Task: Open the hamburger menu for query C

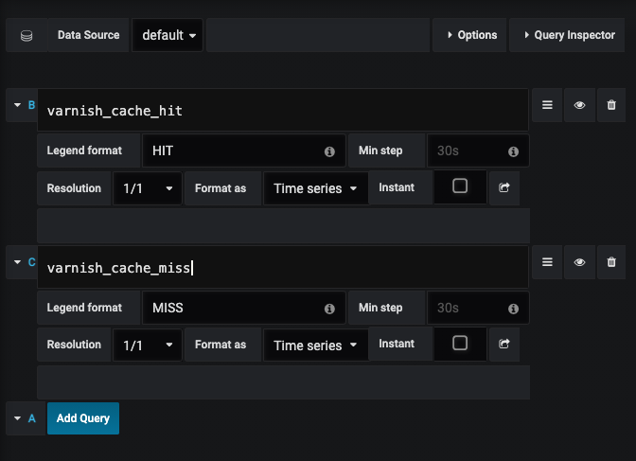Action: (547, 262)
